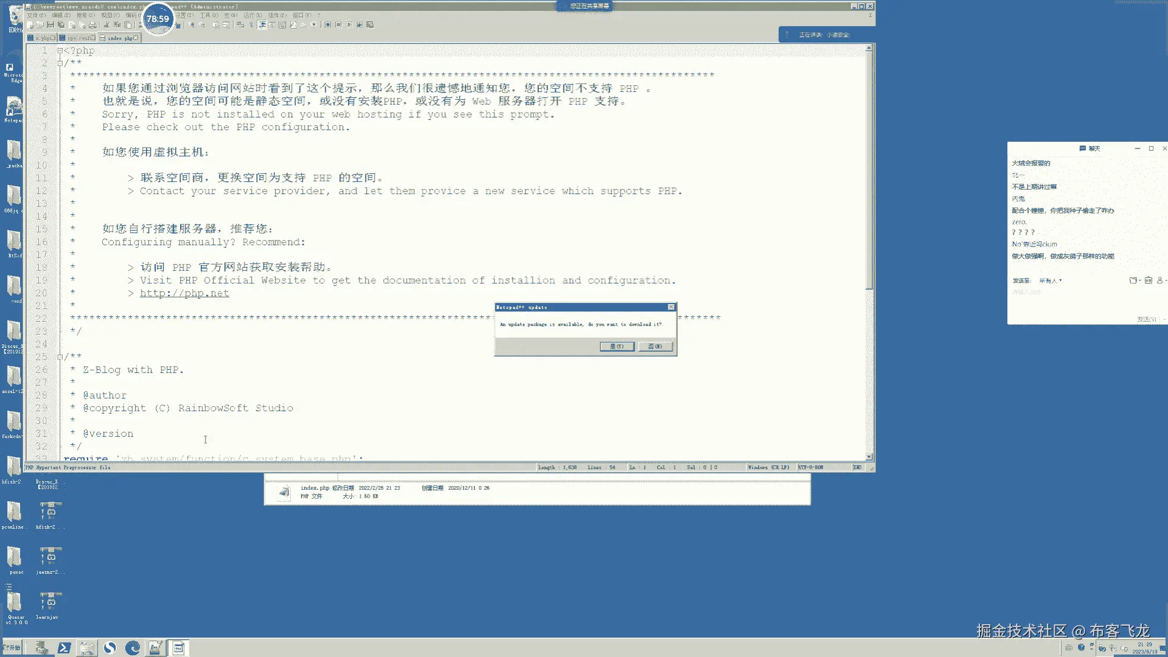Switch to the x.php3 document tab
The height and width of the screenshot is (657, 1168).
[x=43, y=38]
